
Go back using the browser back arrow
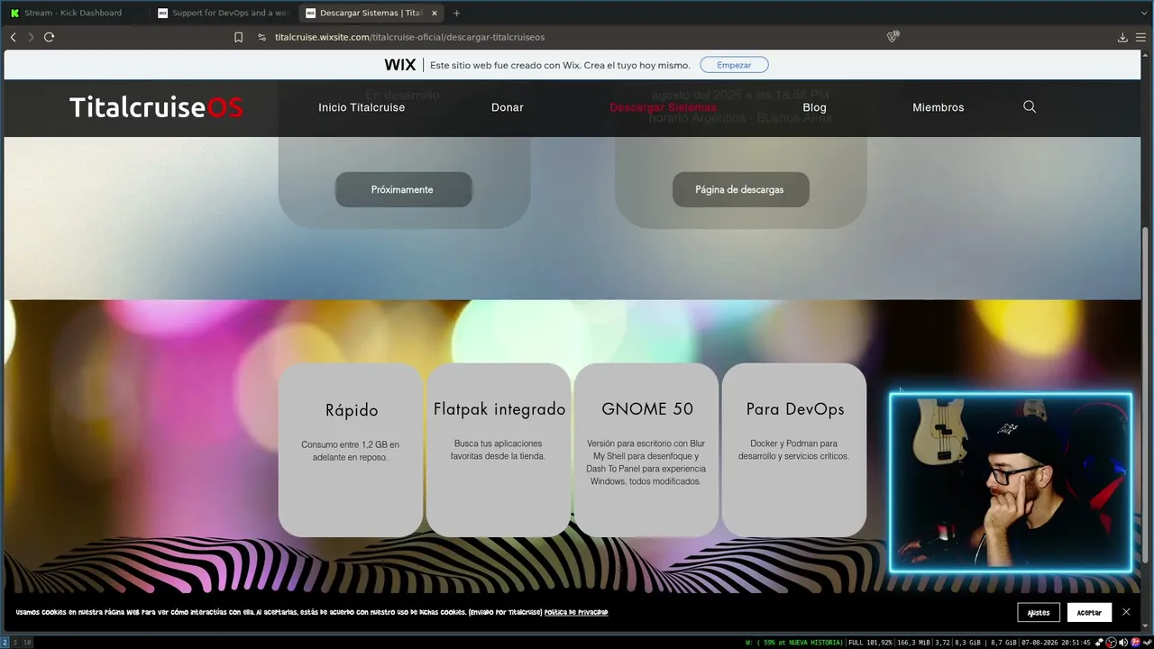point(13,37)
